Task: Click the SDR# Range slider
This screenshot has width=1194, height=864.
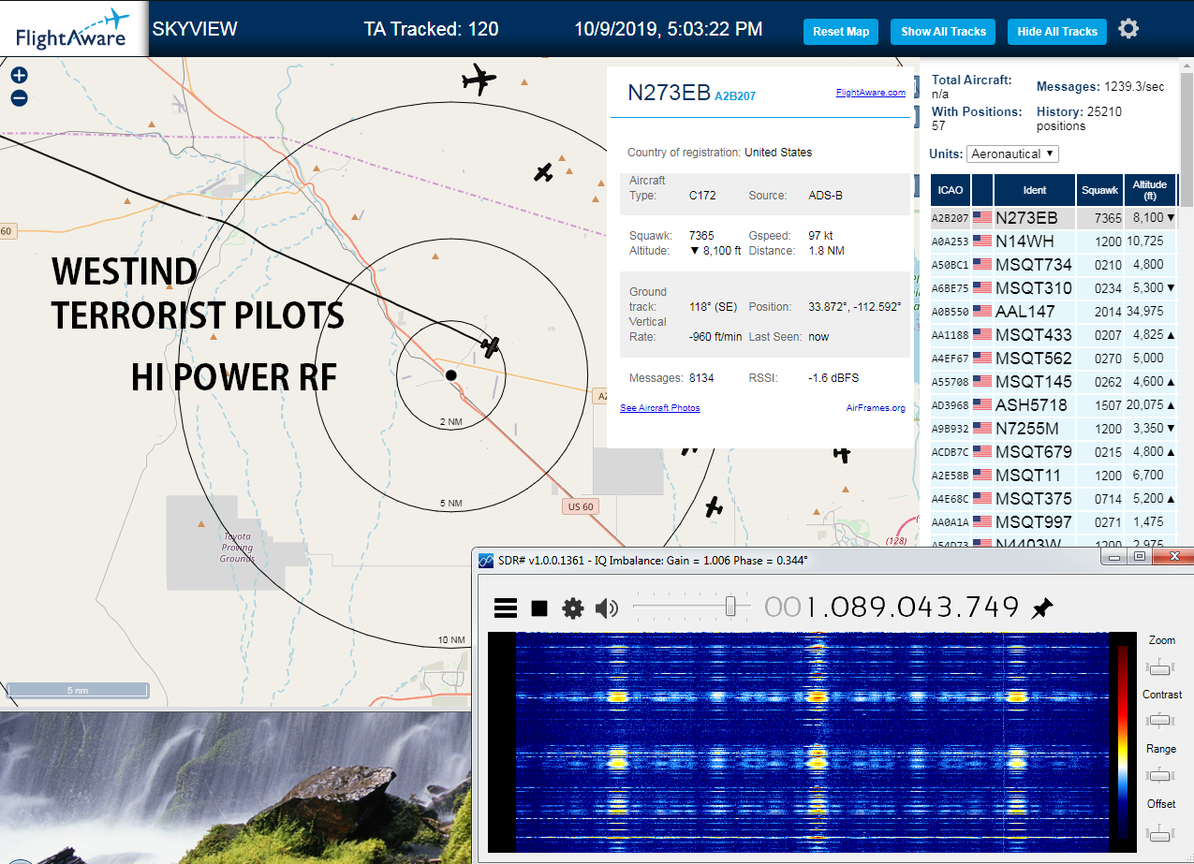Action: (x=1160, y=775)
